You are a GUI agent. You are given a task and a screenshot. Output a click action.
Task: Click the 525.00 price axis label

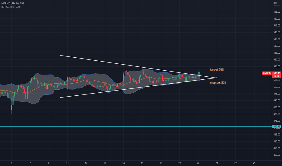click(277, 53)
